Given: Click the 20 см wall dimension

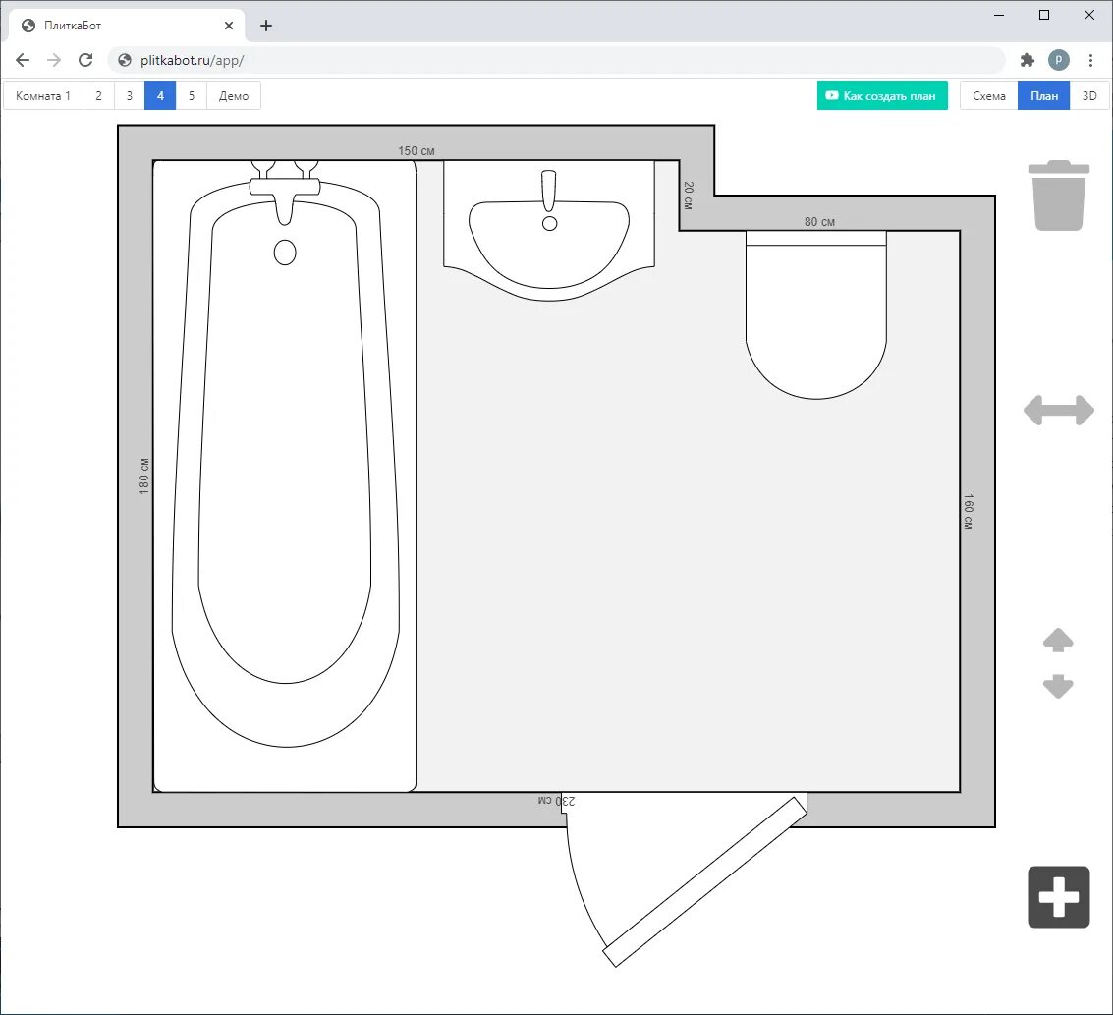Looking at the screenshot, I should pyautogui.click(x=688, y=196).
